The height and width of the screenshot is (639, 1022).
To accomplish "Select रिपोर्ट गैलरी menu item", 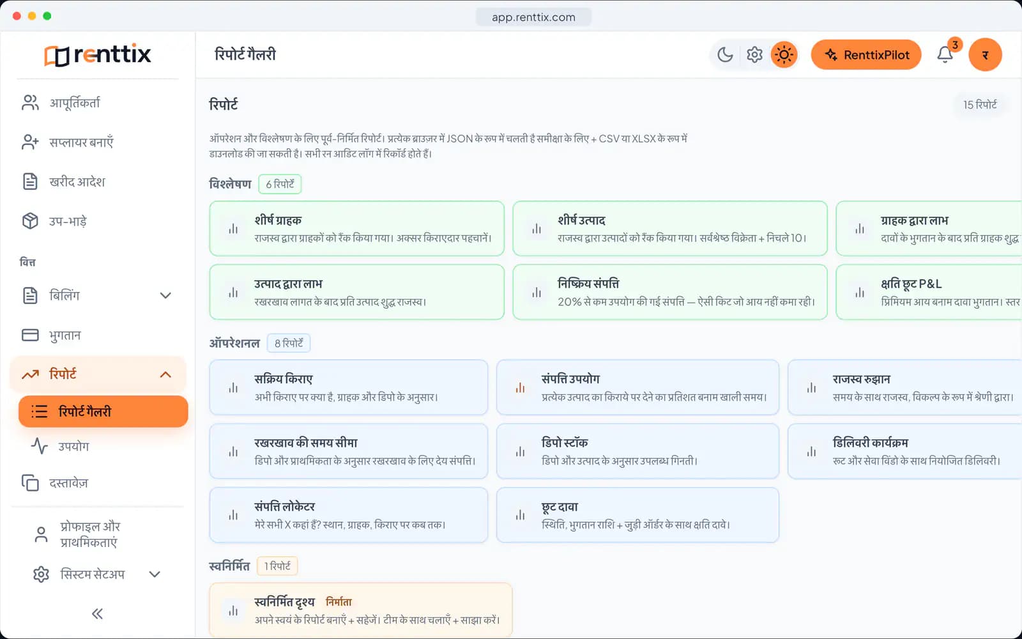I will click(x=103, y=412).
